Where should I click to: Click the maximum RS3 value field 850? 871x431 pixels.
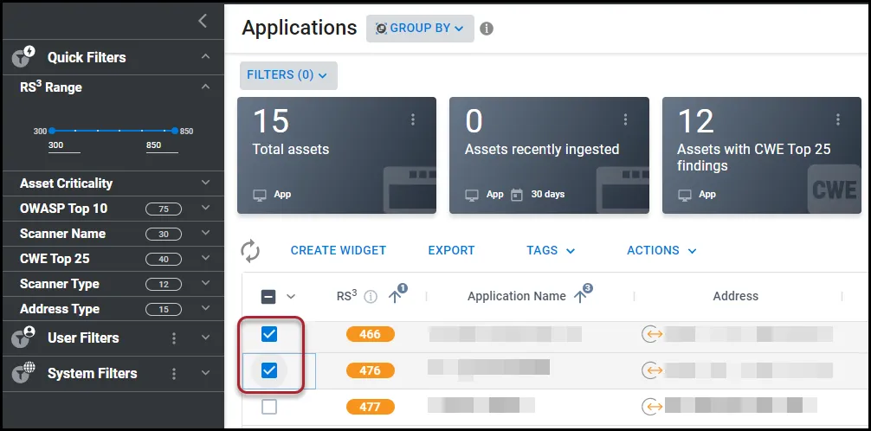[162, 146]
